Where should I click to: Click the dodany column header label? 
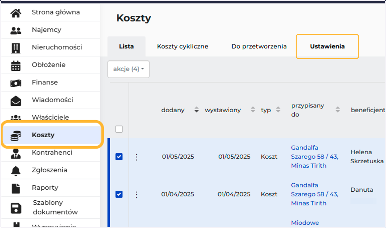tap(173, 110)
